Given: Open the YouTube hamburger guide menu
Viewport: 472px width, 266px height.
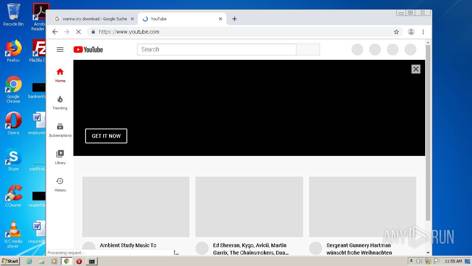Looking at the screenshot, I should (60, 50).
